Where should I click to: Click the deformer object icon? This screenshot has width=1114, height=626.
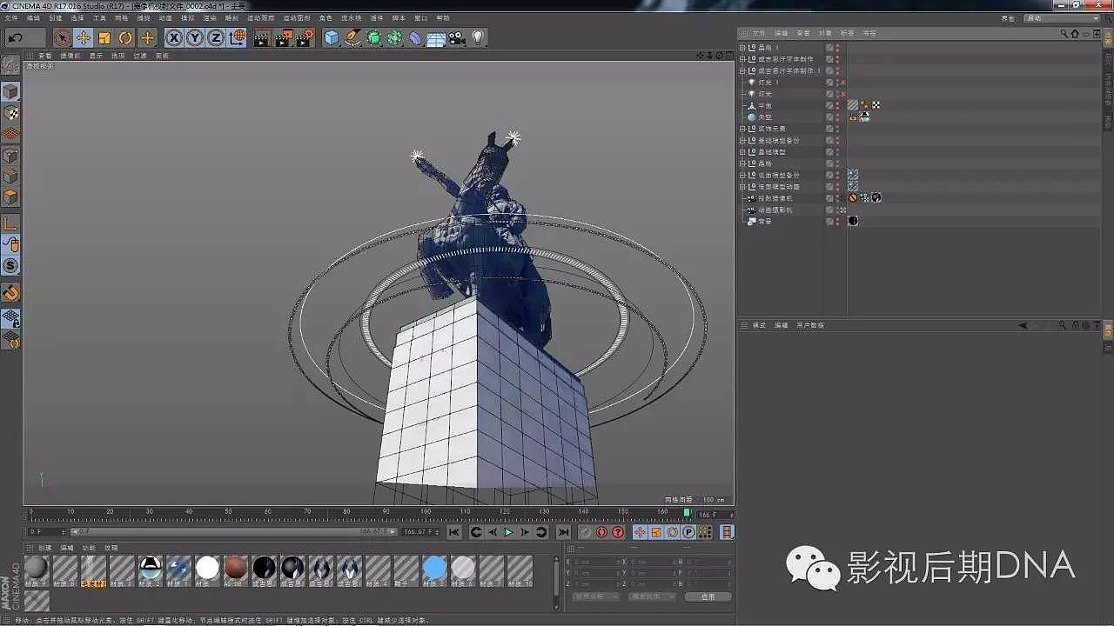click(x=416, y=37)
